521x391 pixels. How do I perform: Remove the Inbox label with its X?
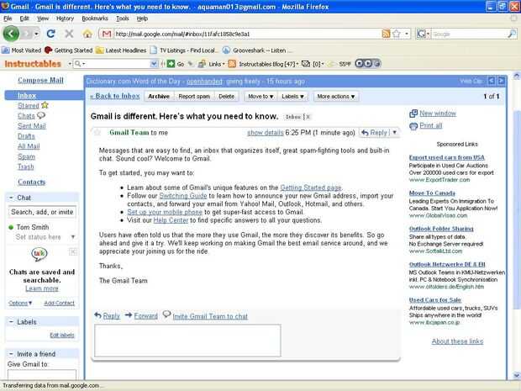tap(308, 117)
